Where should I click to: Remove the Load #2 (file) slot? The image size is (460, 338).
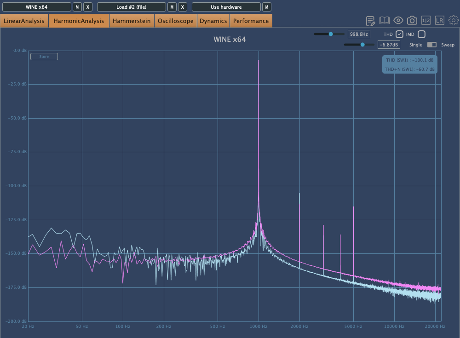tap(183, 7)
